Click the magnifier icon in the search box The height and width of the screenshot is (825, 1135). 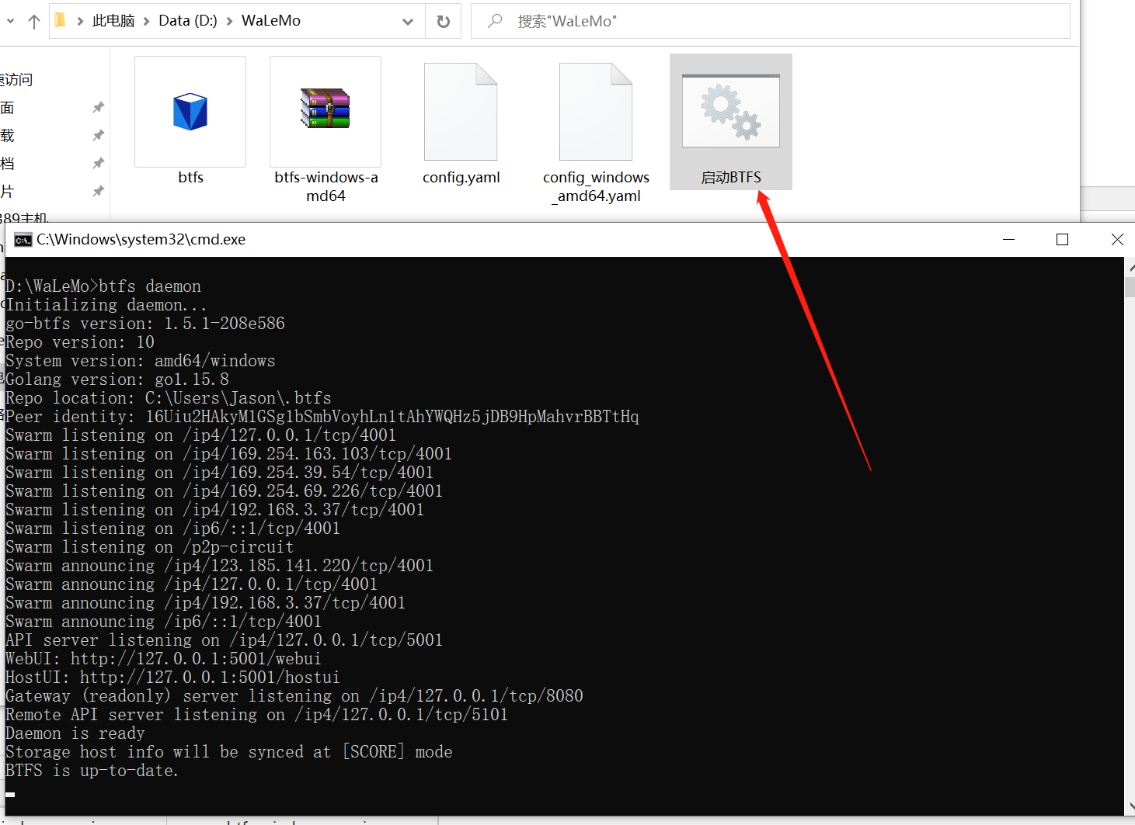(x=495, y=22)
